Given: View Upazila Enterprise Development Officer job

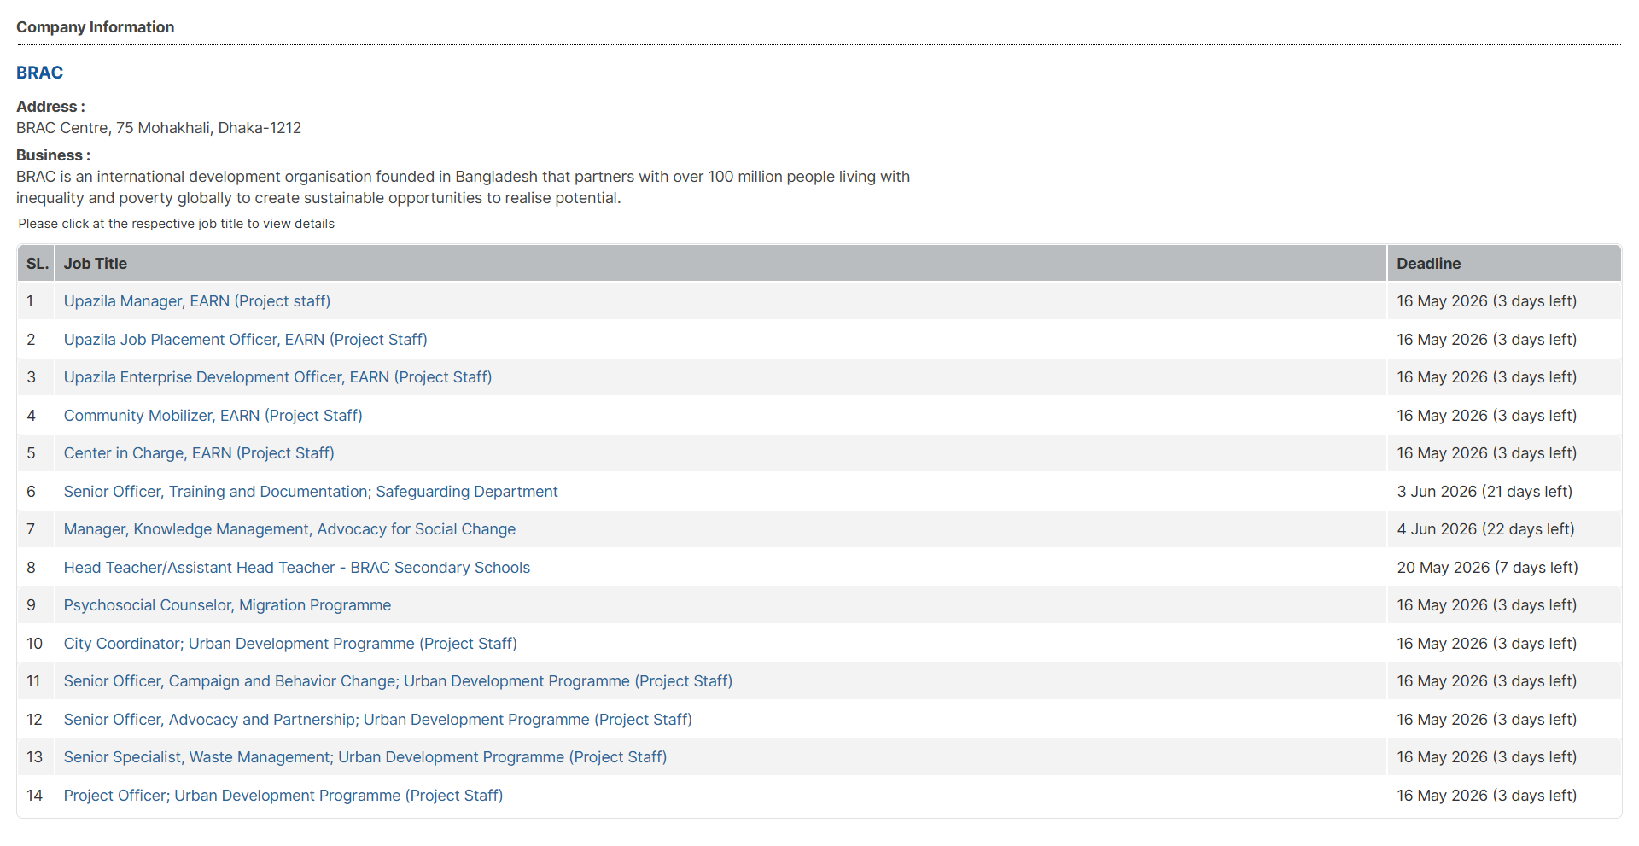Looking at the screenshot, I should (277, 377).
